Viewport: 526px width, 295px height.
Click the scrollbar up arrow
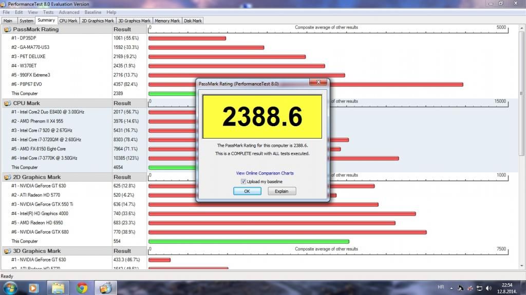click(522, 28)
